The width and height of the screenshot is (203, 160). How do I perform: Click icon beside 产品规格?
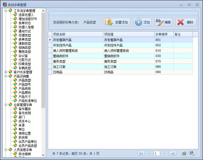point(15,88)
